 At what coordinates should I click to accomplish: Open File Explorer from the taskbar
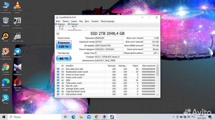(x=81, y=117)
